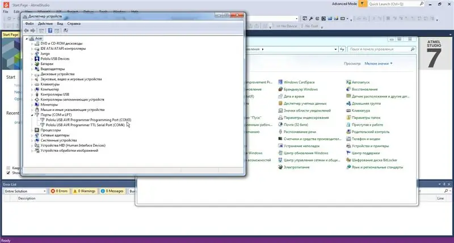Click the Центр поддержки flag icon
The width and height of the screenshot is (454, 243).
coord(348,153)
